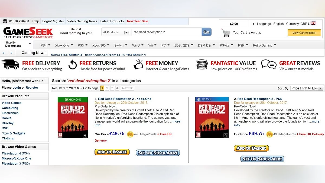325x183 pixels.
Task: Open Video Gaming News link
Action: tap(82, 21)
